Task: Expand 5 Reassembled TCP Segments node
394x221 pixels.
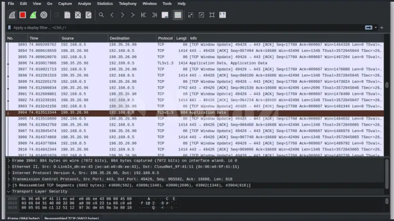Action: pyautogui.click(x=8, y=185)
